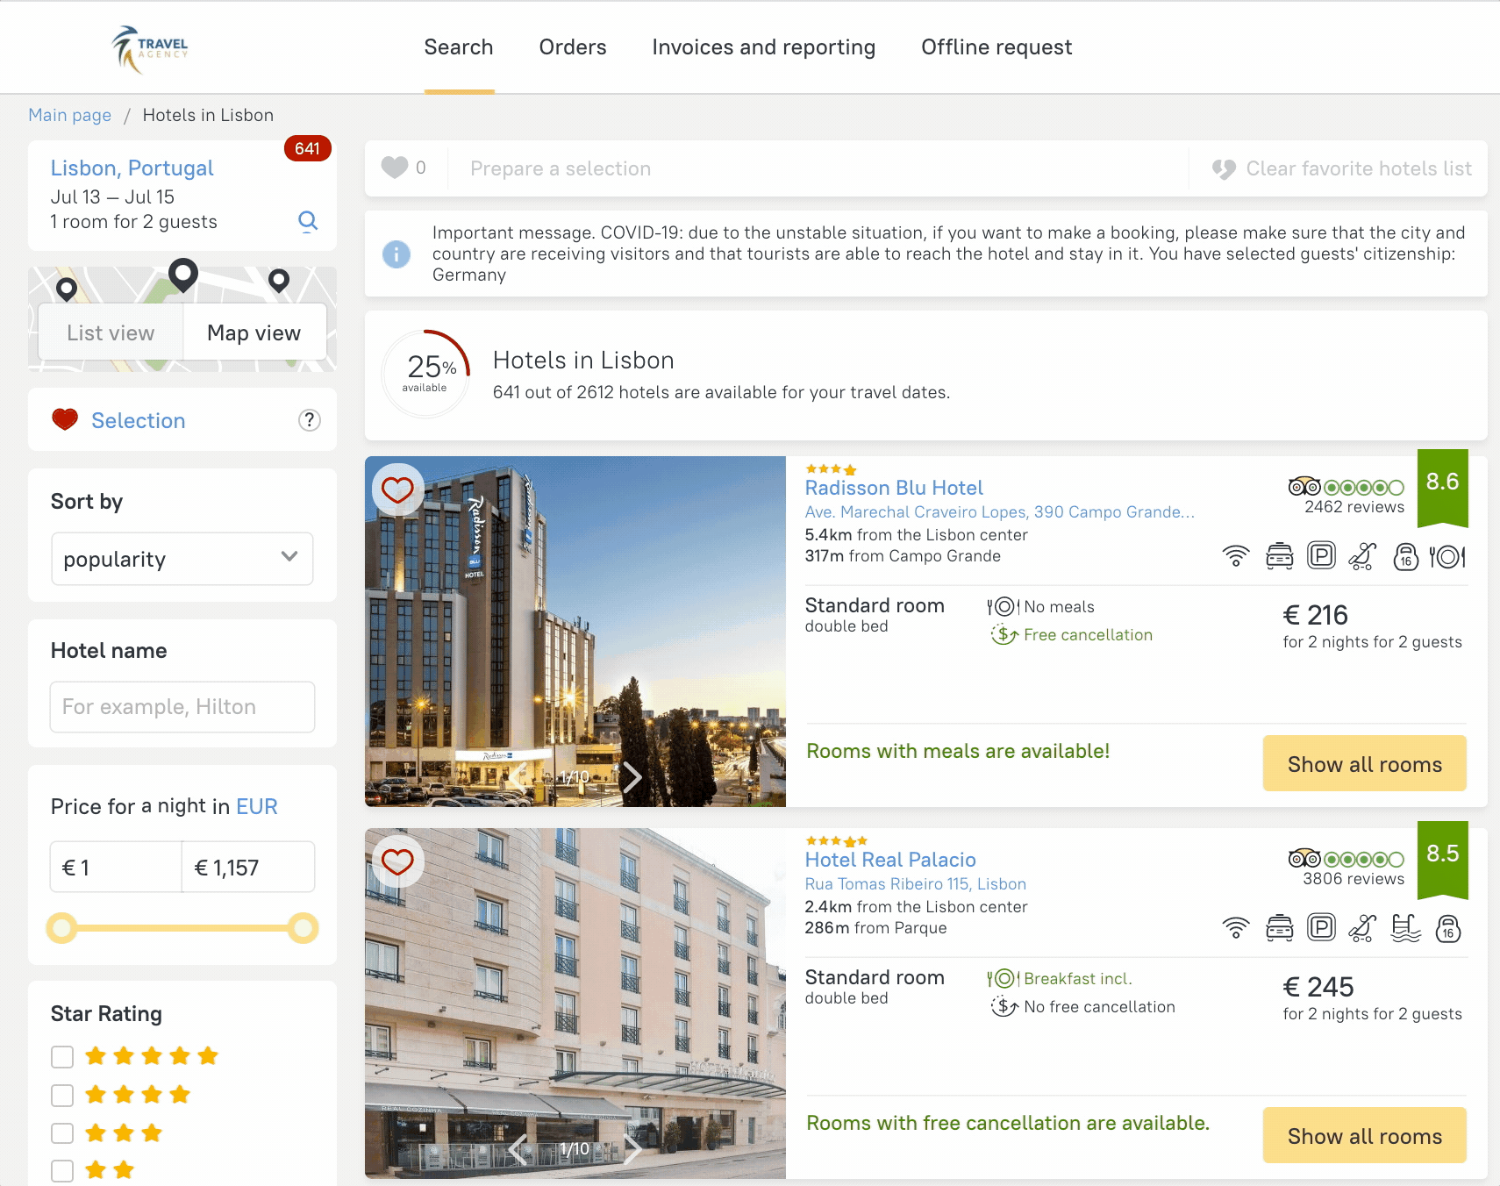Check the three-star rating filter
The height and width of the screenshot is (1186, 1500).
tap(62, 1133)
